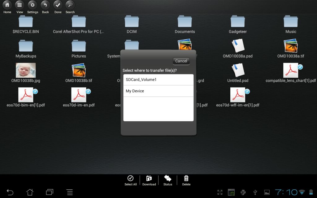This screenshot has height=198, width=317.
Task: Open the Gadgeteer folder
Action: tap(238, 22)
